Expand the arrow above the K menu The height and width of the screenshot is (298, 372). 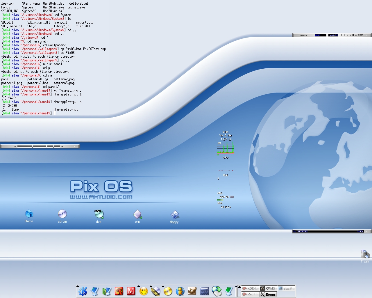(x=78, y=286)
